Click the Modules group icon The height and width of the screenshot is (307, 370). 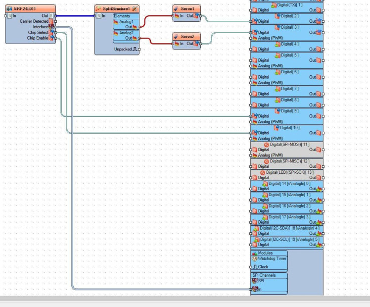click(x=255, y=253)
